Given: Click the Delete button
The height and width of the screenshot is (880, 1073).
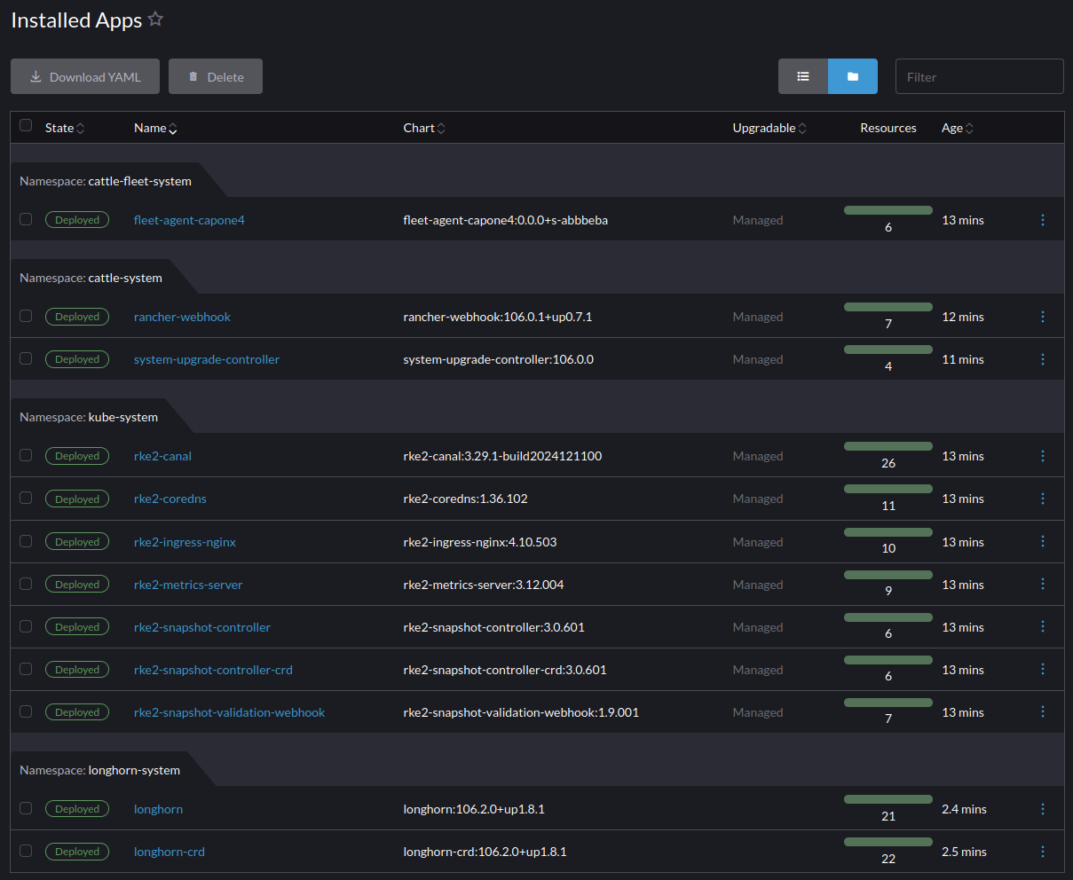Looking at the screenshot, I should tap(216, 76).
